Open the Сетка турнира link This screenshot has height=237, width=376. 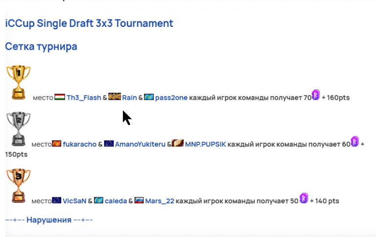(x=41, y=46)
